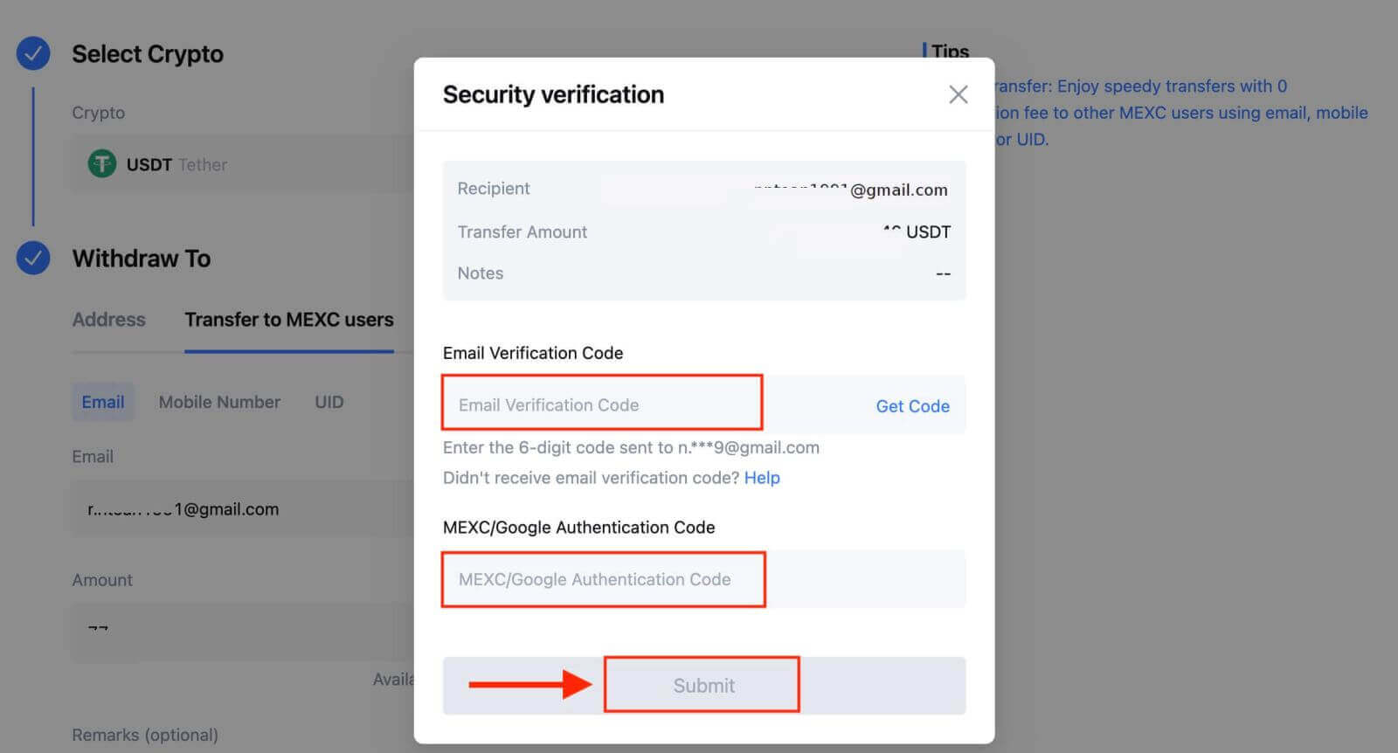Close the Security verification dialog
The image size is (1398, 753).
click(x=958, y=94)
